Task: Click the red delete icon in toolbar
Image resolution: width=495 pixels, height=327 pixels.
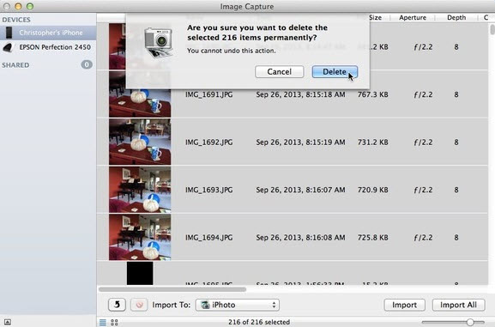Action: click(139, 305)
